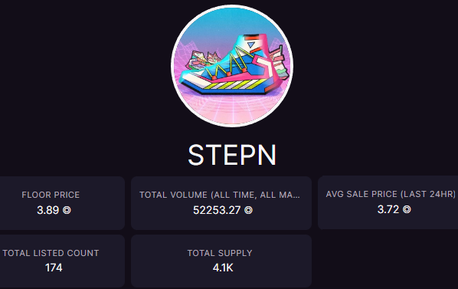Click the Total Listed Count card

pyautogui.click(x=62, y=261)
